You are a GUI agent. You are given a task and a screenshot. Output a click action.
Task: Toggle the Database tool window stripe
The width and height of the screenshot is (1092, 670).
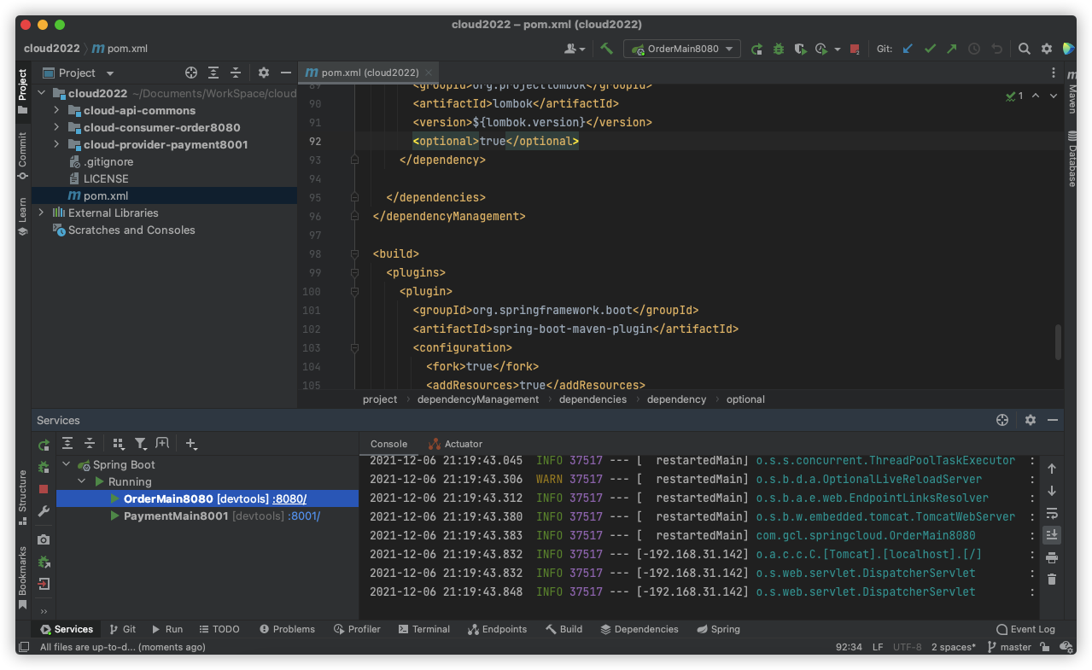tap(1072, 160)
